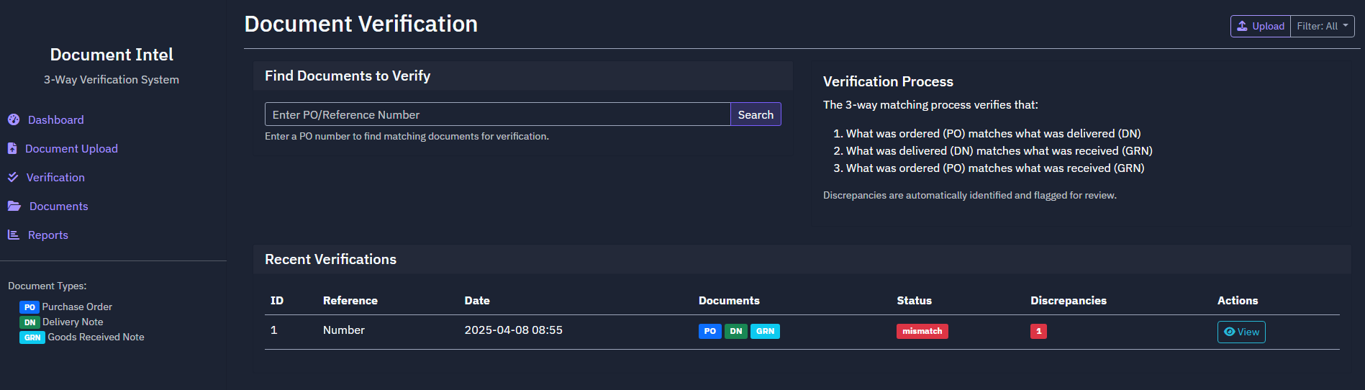Open the Filter: All dropdown
The height and width of the screenshot is (390, 1365).
1322,26
